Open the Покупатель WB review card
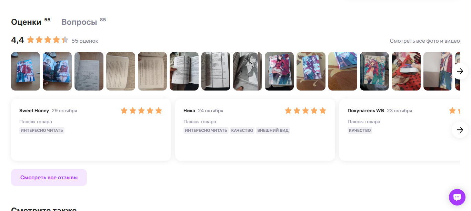The width and height of the screenshot is (471, 211). 400,130
